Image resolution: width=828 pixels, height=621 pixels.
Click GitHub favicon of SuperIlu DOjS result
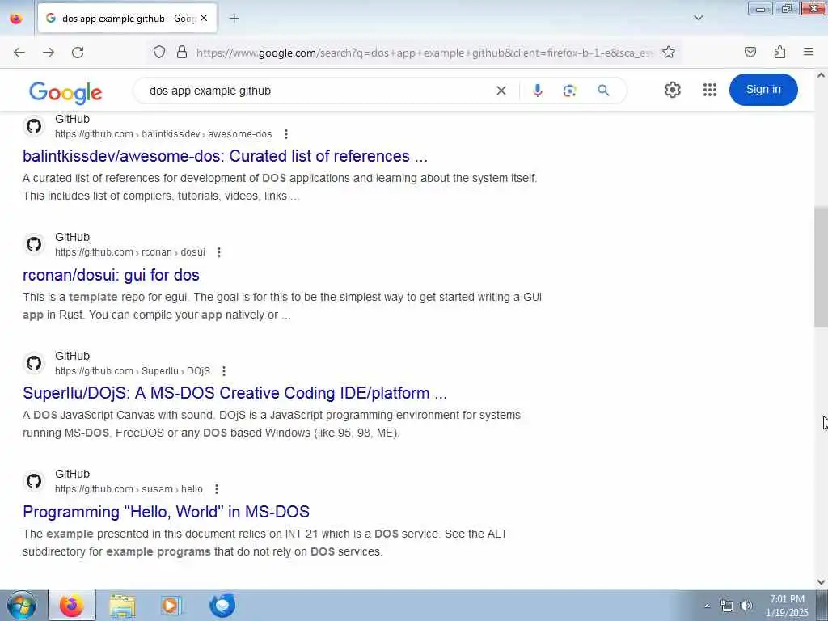[34, 363]
